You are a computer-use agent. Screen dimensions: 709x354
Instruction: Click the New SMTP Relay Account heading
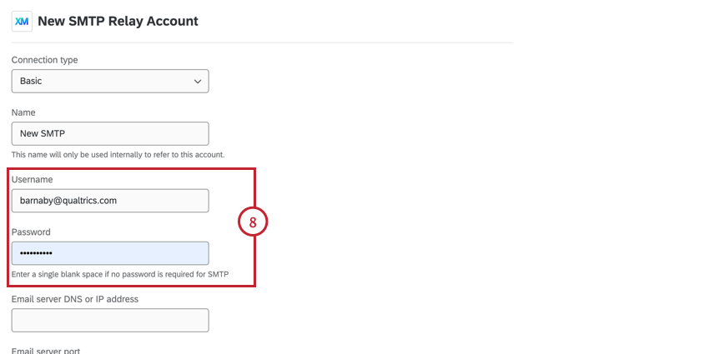[x=118, y=21]
